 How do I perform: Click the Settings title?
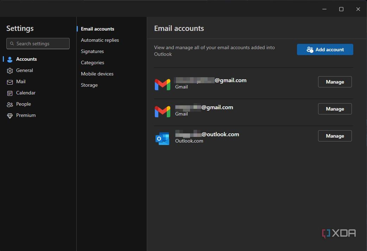pos(20,28)
